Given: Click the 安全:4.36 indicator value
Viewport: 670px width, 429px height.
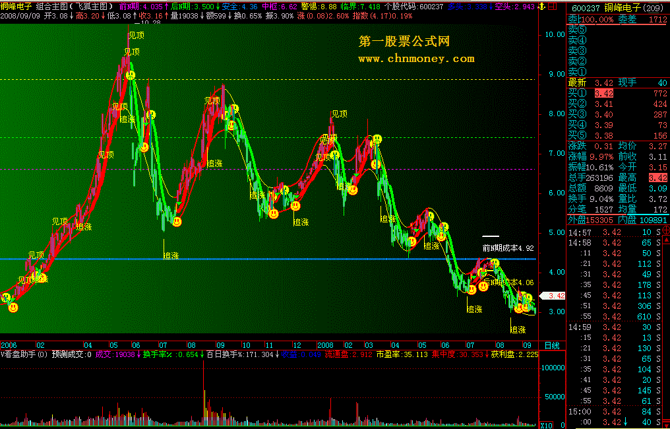Looking at the screenshot, I should [240, 7].
